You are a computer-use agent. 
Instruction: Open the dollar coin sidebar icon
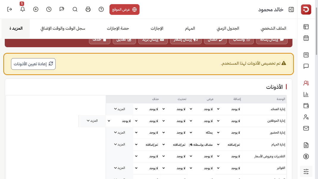click(x=306, y=156)
